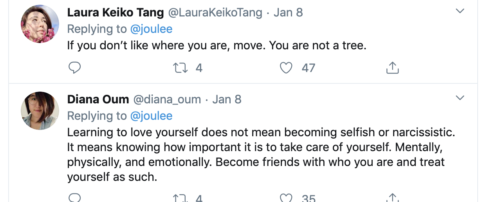This screenshot has height=202, width=480.
Task: Open Jan 8 timestamp on Diana's tweet
Action: point(227,99)
